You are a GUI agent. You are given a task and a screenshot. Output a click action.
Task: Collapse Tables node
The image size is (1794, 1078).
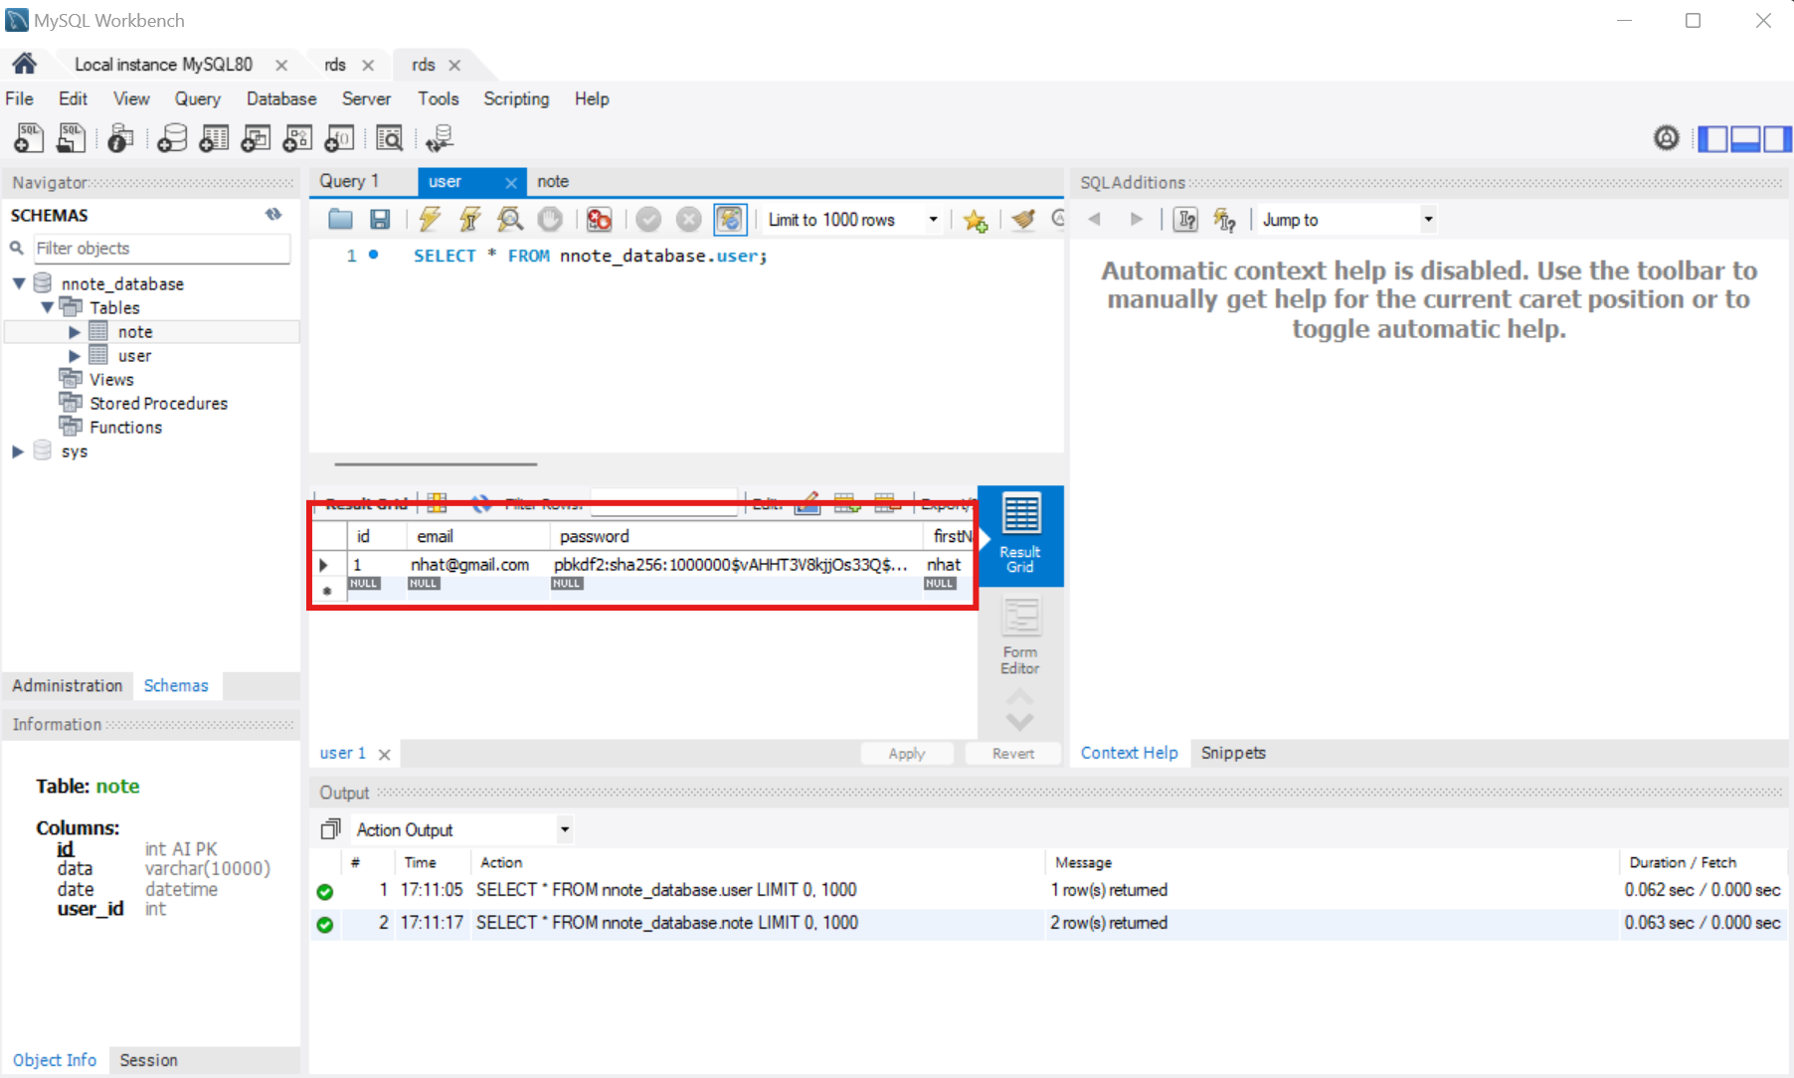click(x=47, y=307)
